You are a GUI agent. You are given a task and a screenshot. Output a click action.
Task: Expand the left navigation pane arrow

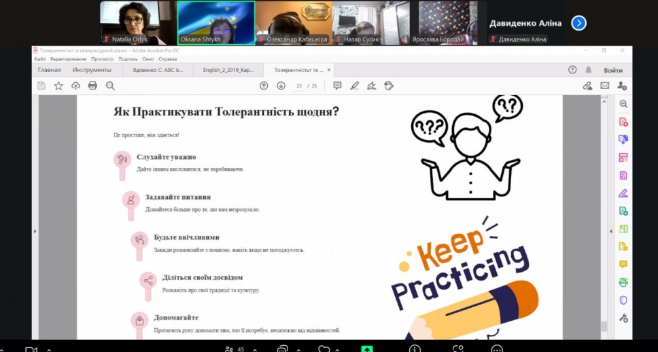click(35, 231)
